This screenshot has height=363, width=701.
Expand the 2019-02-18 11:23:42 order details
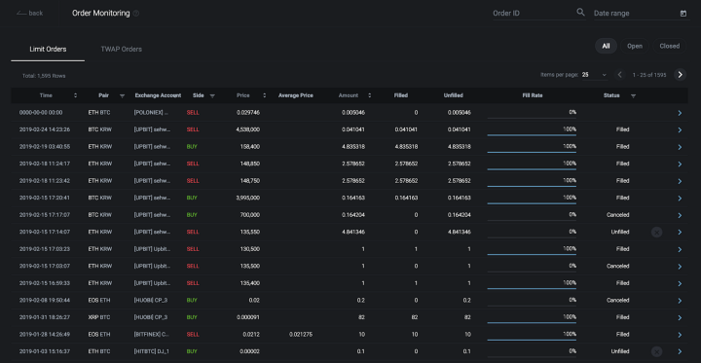680,181
